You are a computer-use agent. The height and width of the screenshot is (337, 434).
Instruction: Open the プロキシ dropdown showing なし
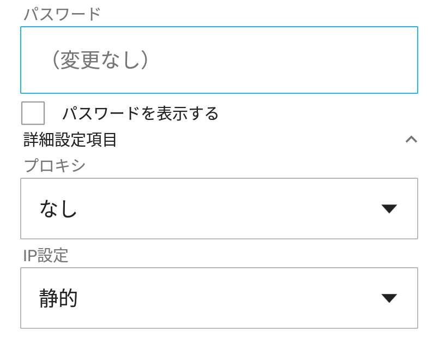(x=219, y=208)
